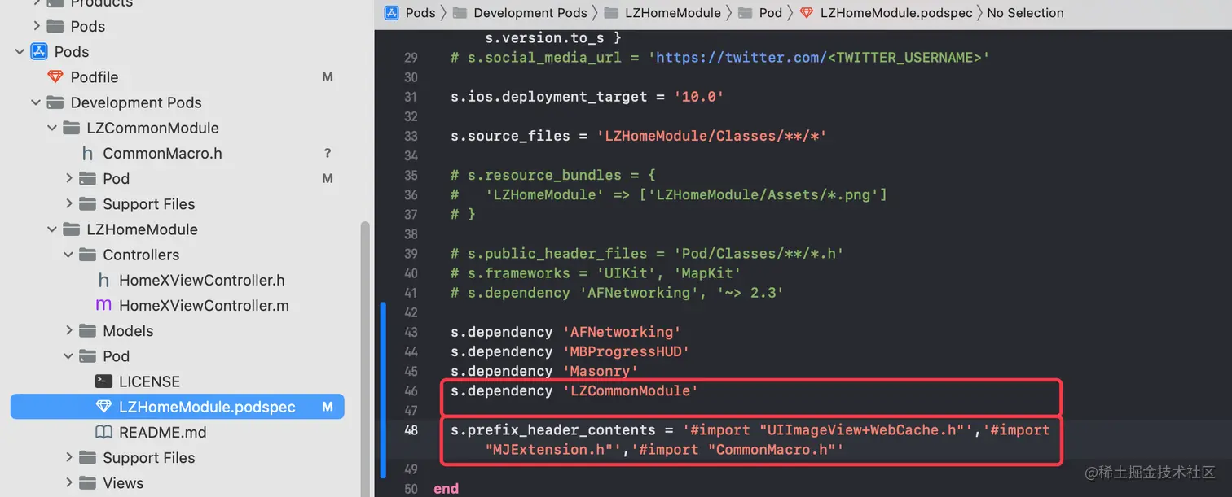Screen dimensions: 1232x497
Task: Click the 'Masonry' string on line 45
Action: [601, 371]
